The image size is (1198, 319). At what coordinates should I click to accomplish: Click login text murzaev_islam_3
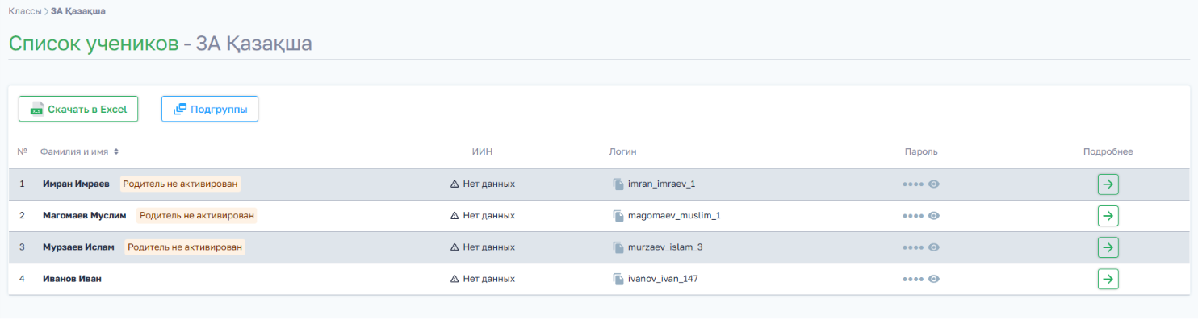pos(665,247)
